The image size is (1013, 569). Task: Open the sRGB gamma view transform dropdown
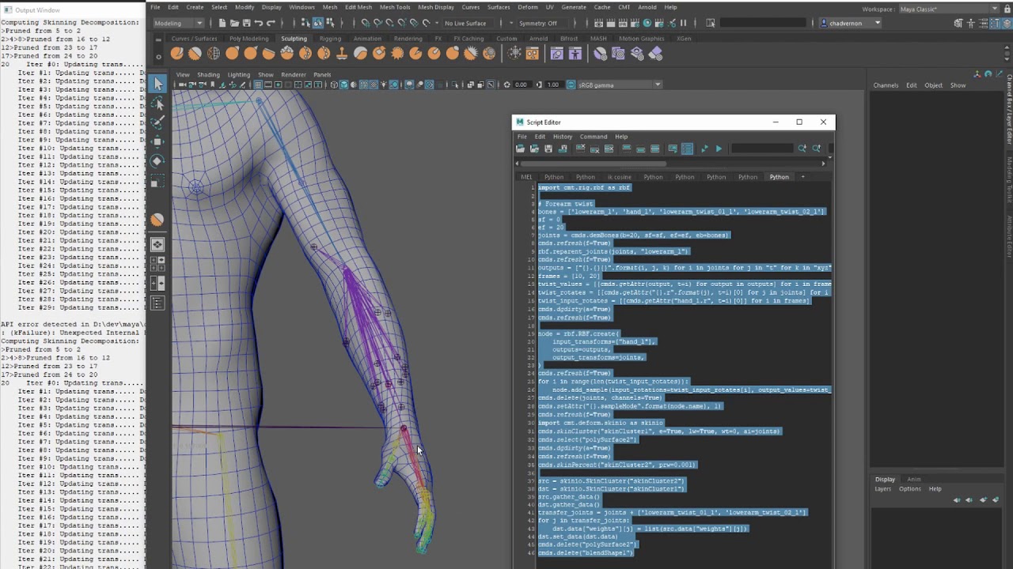coord(619,85)
